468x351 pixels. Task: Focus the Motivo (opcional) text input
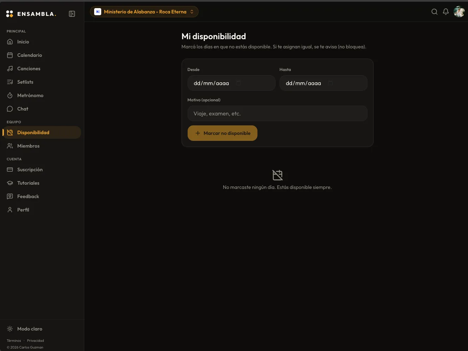[x=278, y=113]
